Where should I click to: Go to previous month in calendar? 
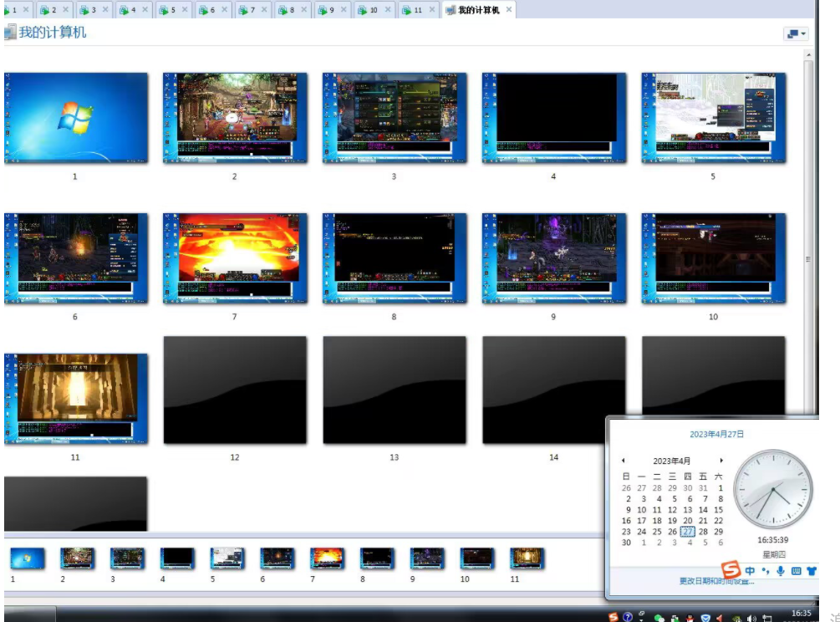tap(623, 461)
